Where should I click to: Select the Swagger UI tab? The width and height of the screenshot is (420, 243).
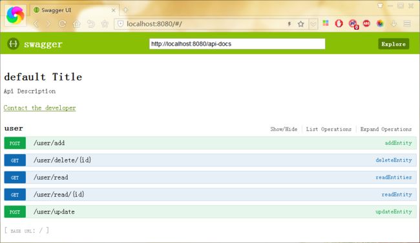tap(74, 10)
